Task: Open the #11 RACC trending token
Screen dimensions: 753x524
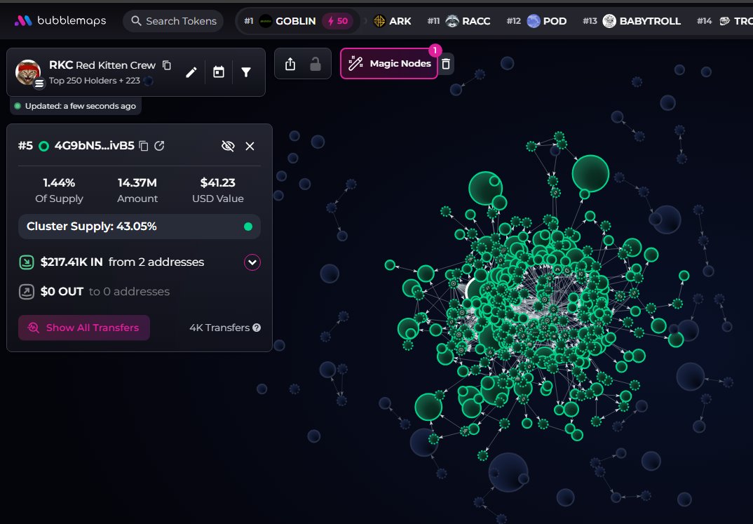Action: (459, 21)
